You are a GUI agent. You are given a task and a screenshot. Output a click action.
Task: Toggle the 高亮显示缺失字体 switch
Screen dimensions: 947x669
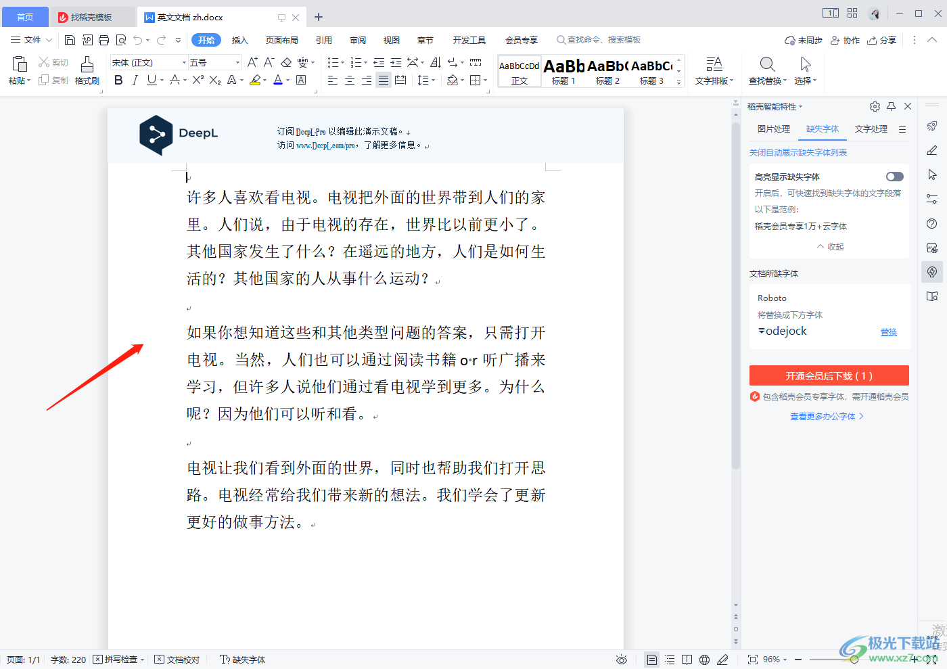point(894,175)
